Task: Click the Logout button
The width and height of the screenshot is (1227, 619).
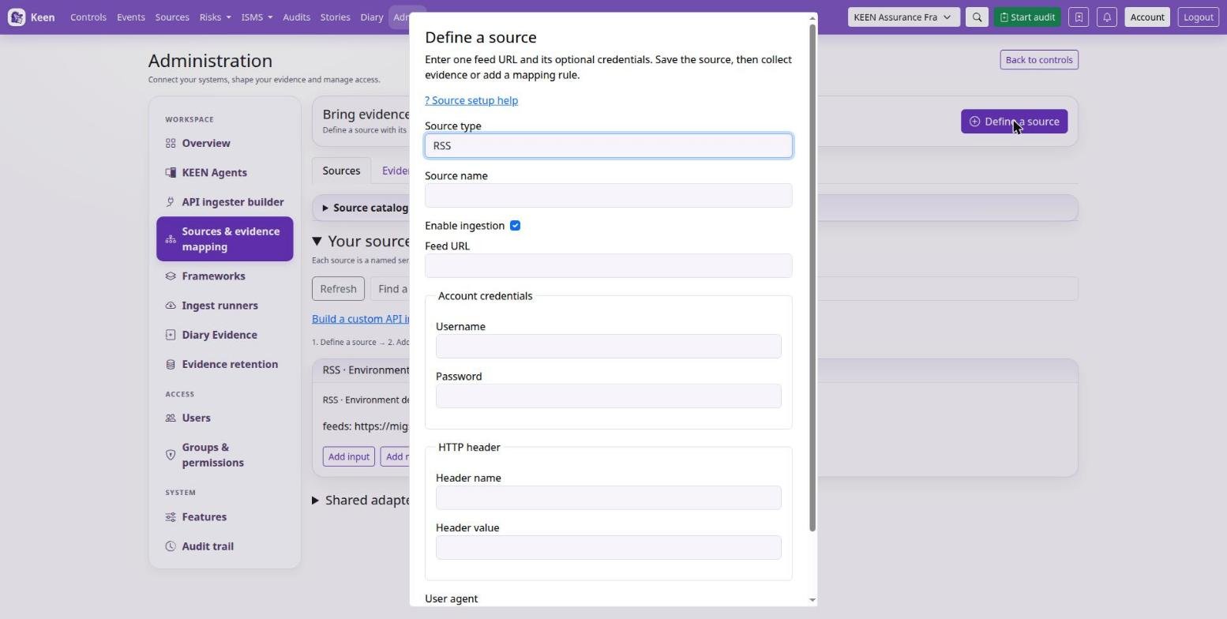Action: [x=1199, y=17]
